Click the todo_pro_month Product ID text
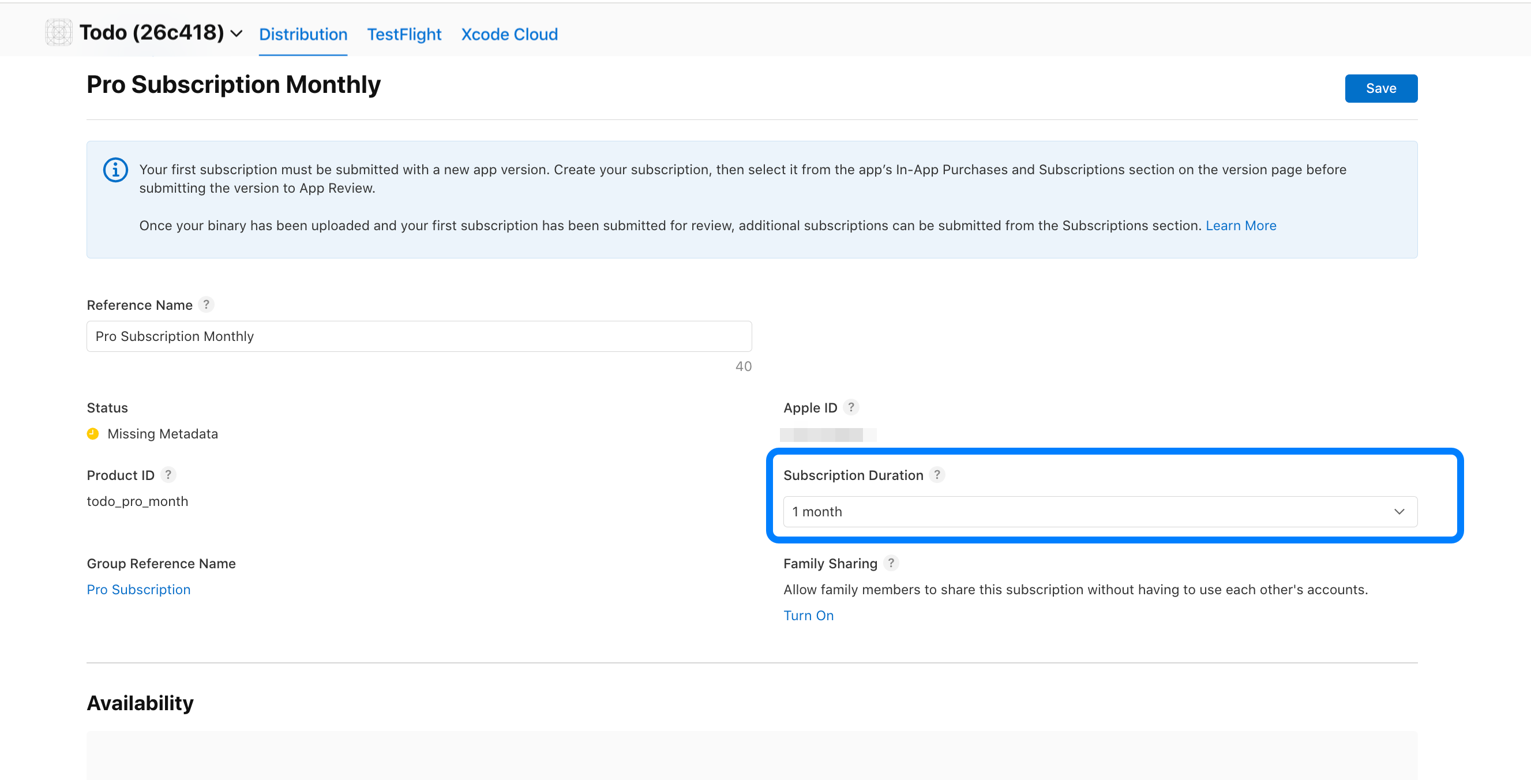The width and height of the screenshot is (1531, 780). (137, 501)
